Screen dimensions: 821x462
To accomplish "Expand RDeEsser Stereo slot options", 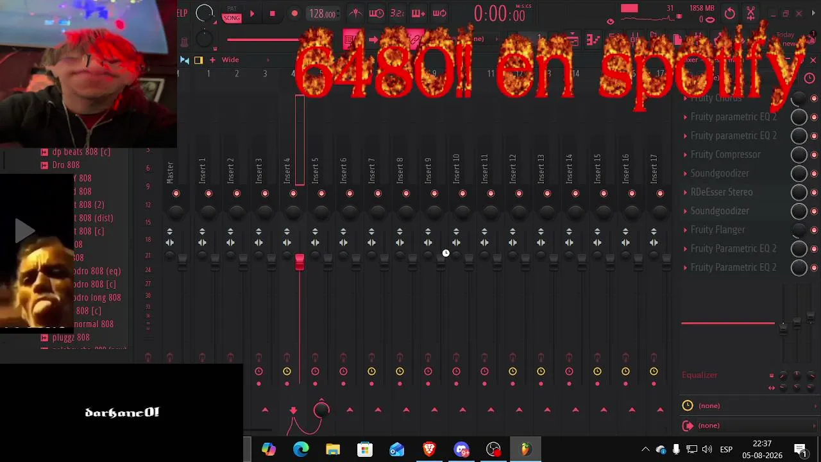I will (685, 193).
